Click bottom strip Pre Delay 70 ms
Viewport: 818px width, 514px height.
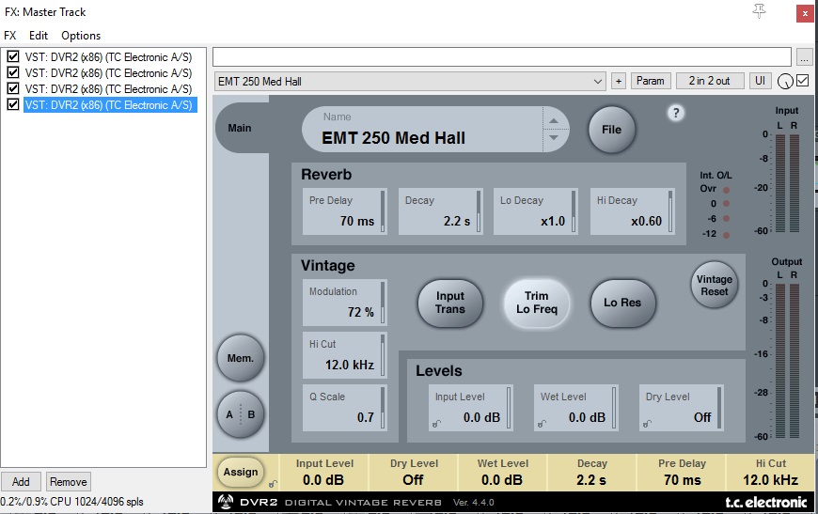(682, 473)
